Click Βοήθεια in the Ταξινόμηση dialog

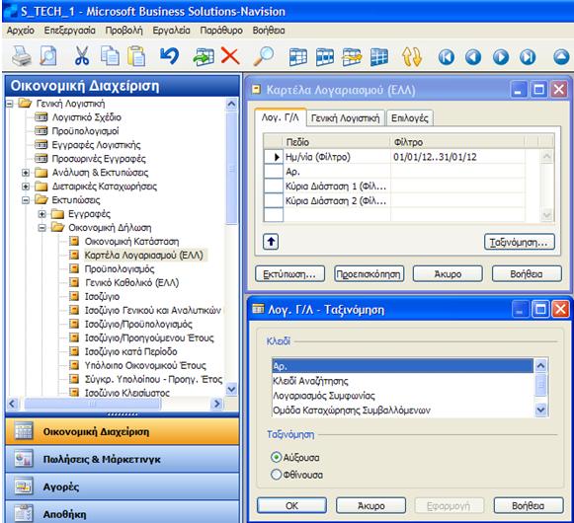pyautogui.click(x=529, y=505)
